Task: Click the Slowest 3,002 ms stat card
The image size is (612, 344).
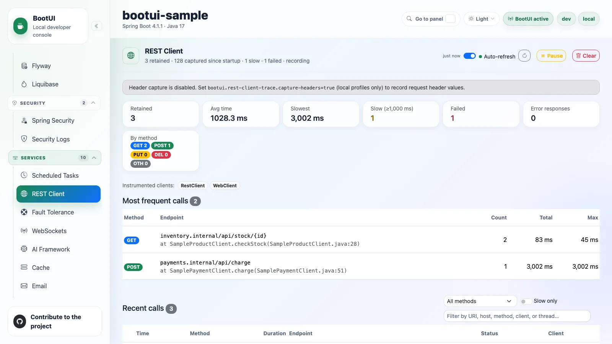Action: [321, 114]
